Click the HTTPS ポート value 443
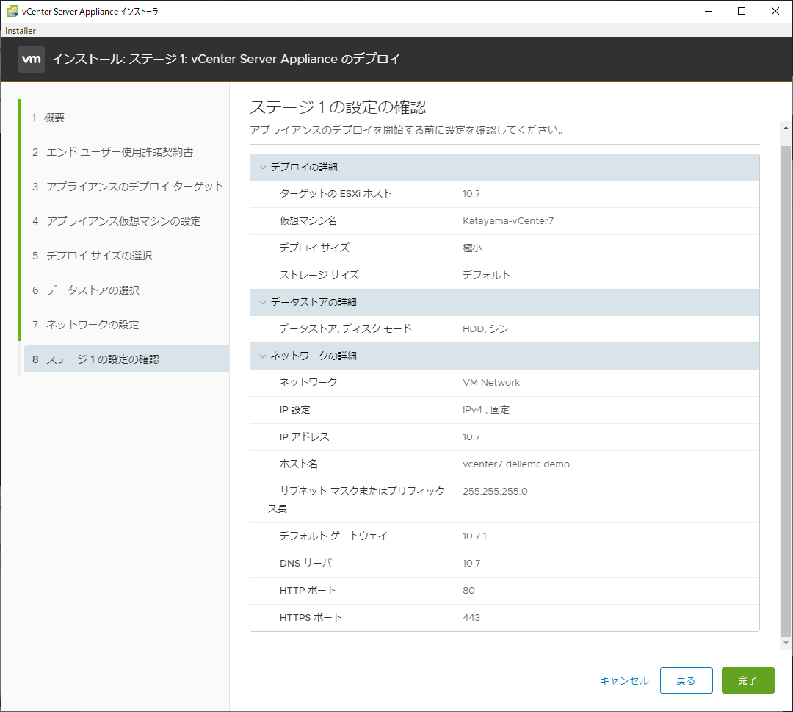This screenshot has height=712, width=793. pos(471,618)
